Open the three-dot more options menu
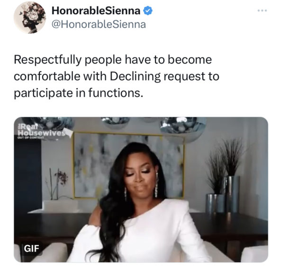The image size is (282, 279). point(262,10)
